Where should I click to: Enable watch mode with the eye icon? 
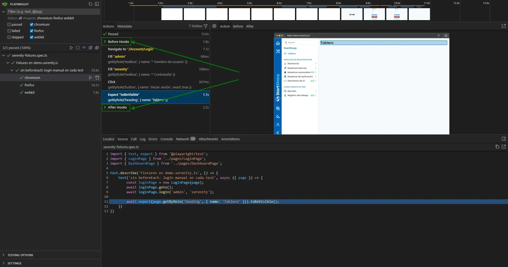click(84, 48)
